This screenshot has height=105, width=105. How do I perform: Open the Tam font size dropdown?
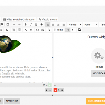(x=102, y=25)
